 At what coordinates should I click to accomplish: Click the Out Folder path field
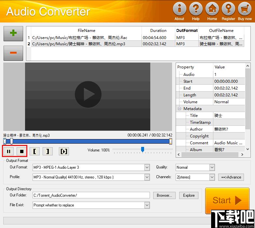pos(91,195)
